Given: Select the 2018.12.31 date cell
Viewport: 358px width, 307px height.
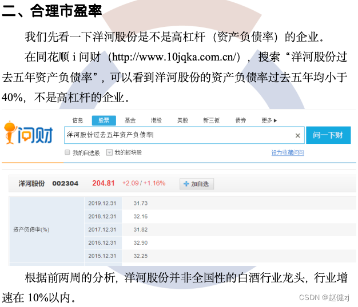Looking at the screenshot, I should [102, 216].
